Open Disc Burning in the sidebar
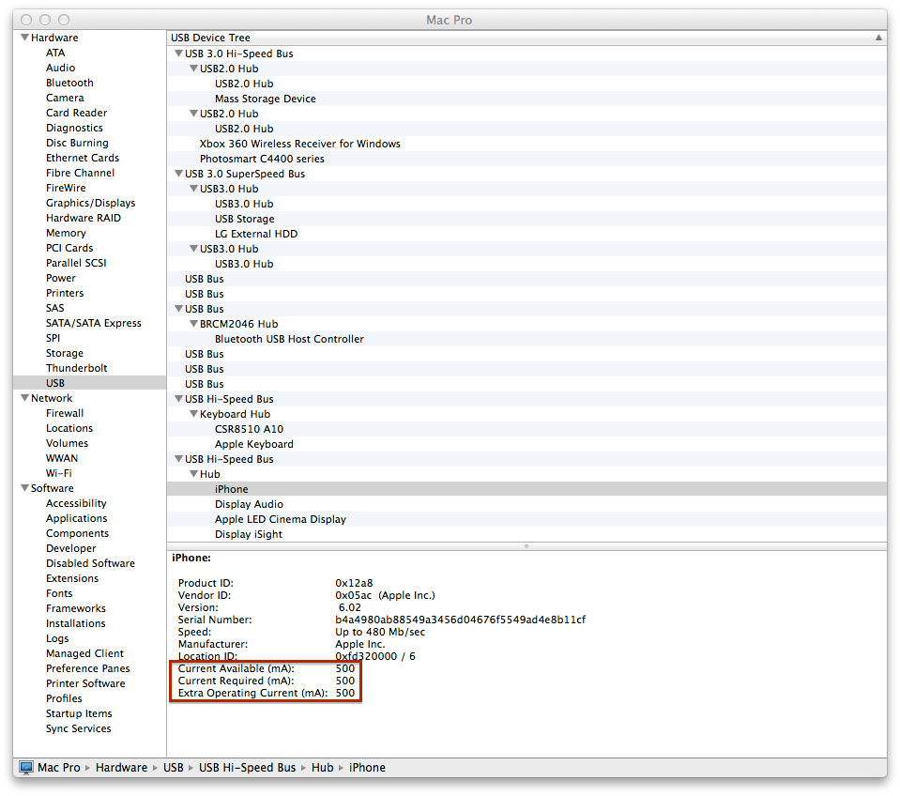This screenshot has width=900, height=796. 77,143
